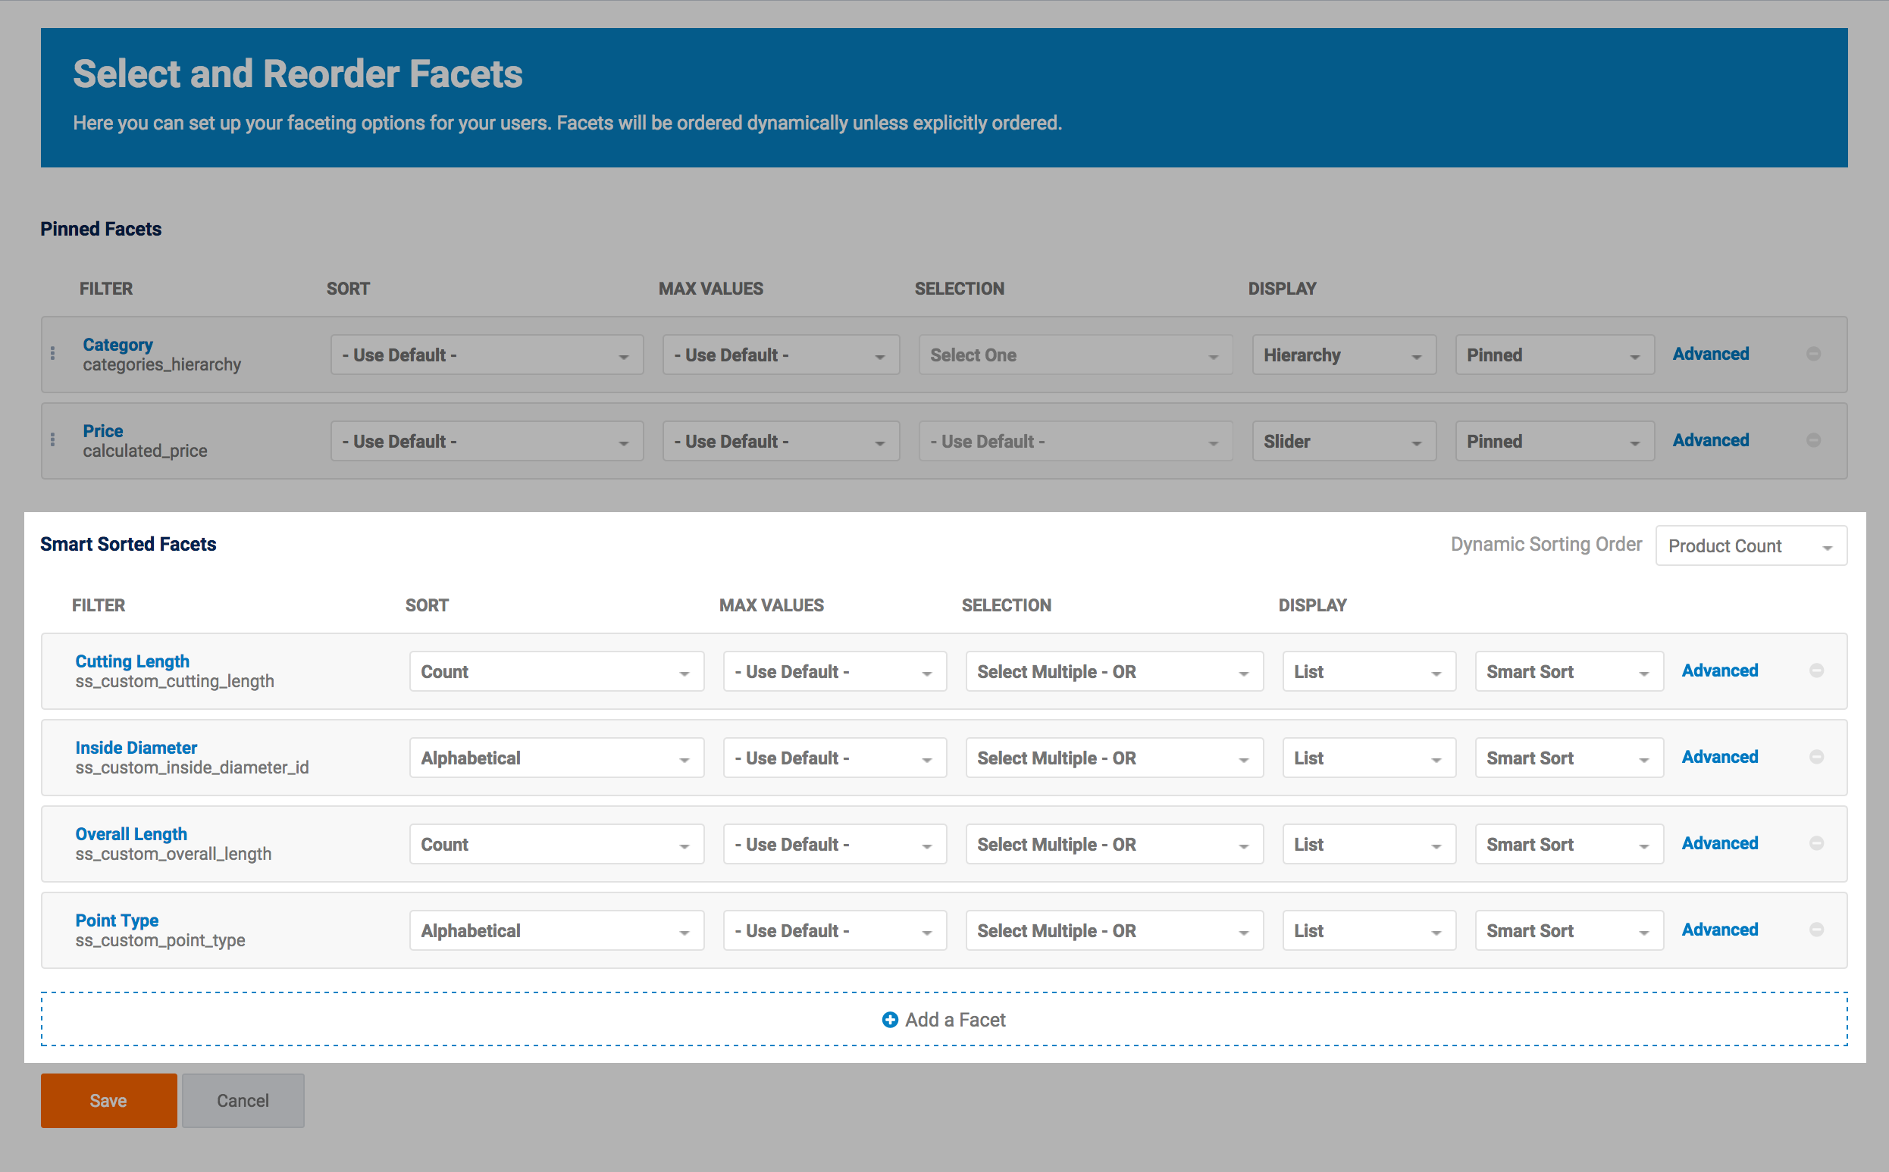Grab the Category row drag handle

(53, 355)
